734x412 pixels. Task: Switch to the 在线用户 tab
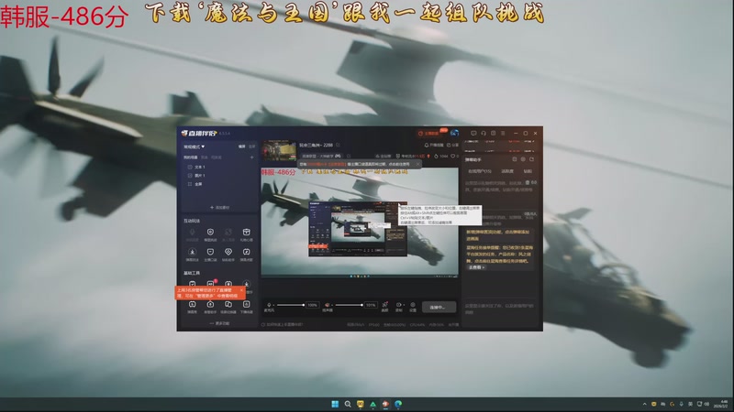click(x=479, y=171)
